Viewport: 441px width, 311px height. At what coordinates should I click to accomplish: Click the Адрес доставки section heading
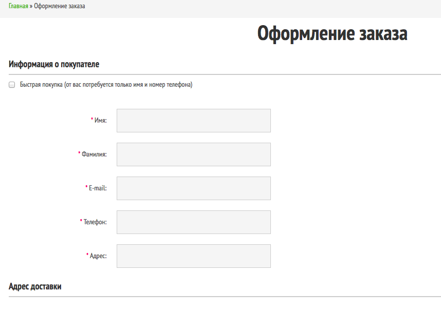point(35,287)
